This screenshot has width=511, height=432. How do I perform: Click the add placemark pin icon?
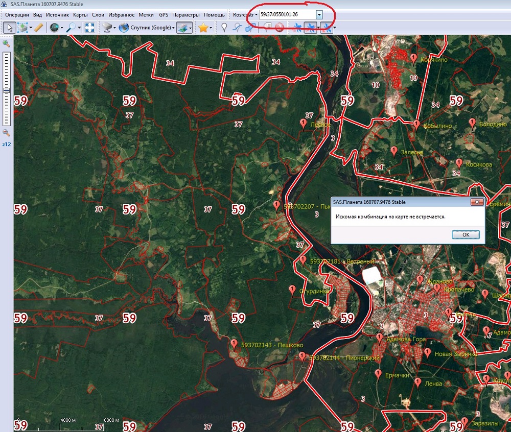(x=224, y=28)
